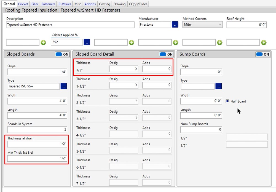The width and height of the screenshot is (276, 192).
Task: Click the Desig field for 1/2" thickness
Action: coord(124,69)
